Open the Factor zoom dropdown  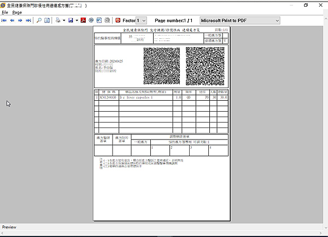tap(141, 20)
